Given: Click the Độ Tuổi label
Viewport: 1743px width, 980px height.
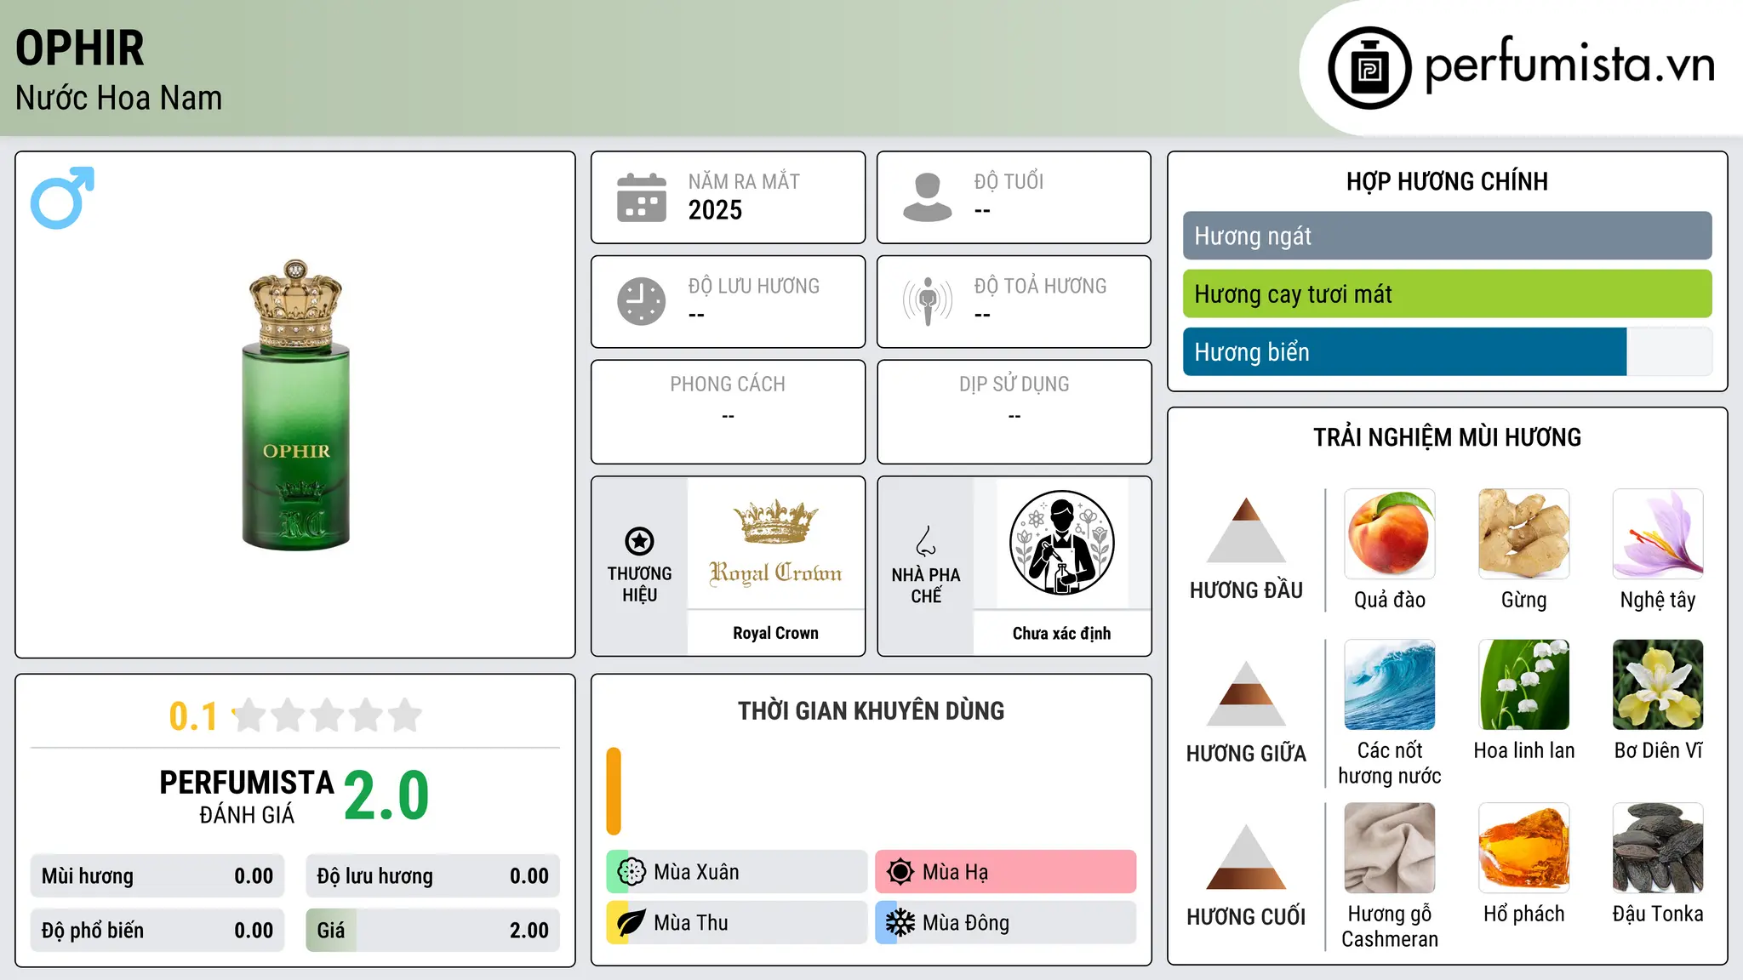Looking at the screenshot, I should [x=1009, y=181].
